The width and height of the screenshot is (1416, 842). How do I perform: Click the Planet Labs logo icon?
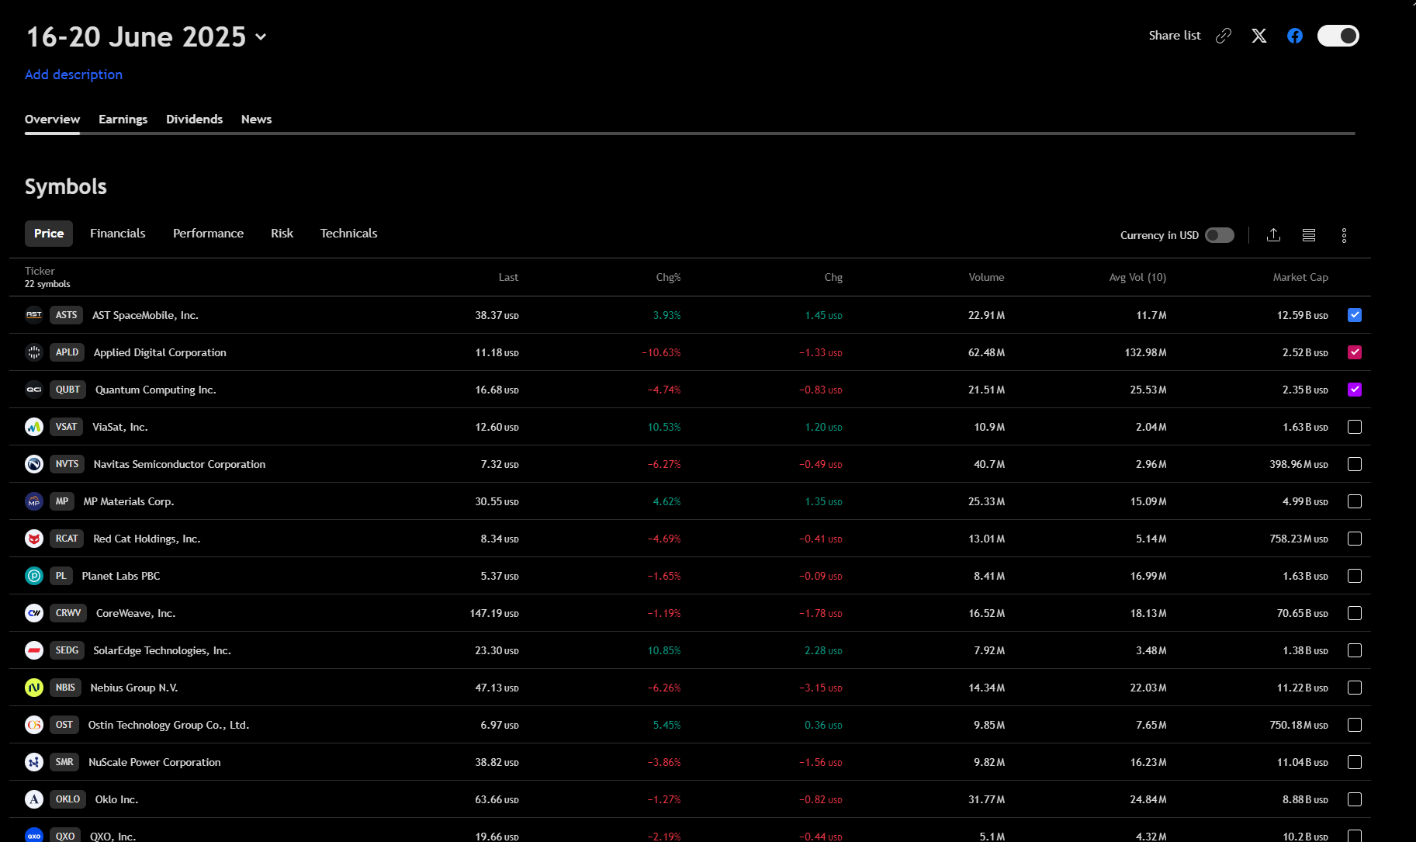[34, 576]
